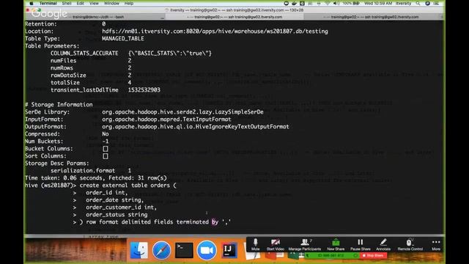Open Notification Center icon
The image size is (469, 264).
(437, 3)
